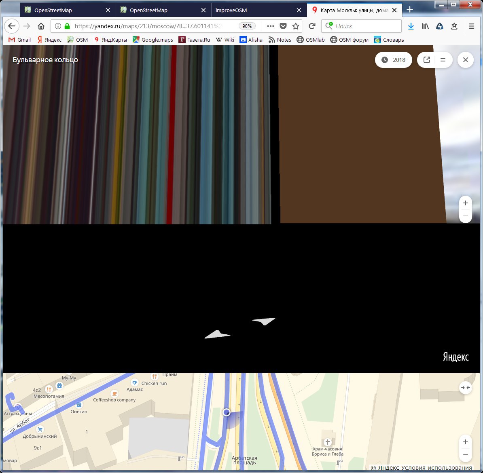Open the Янд.Карты bookmark
The height and width of the screenshot is (473, 483).
click(110, 40)
